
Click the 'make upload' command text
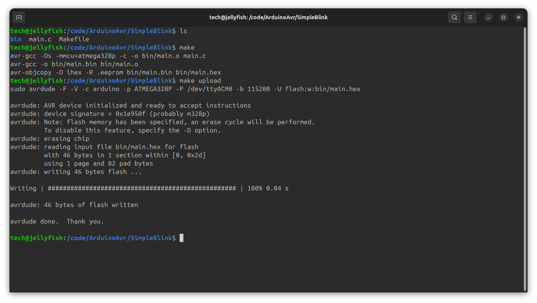click(200, 81)
